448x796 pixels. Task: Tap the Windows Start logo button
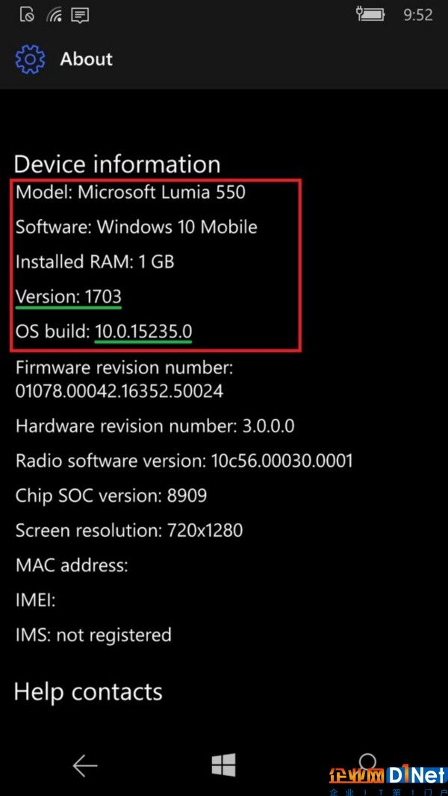point(224,765)
